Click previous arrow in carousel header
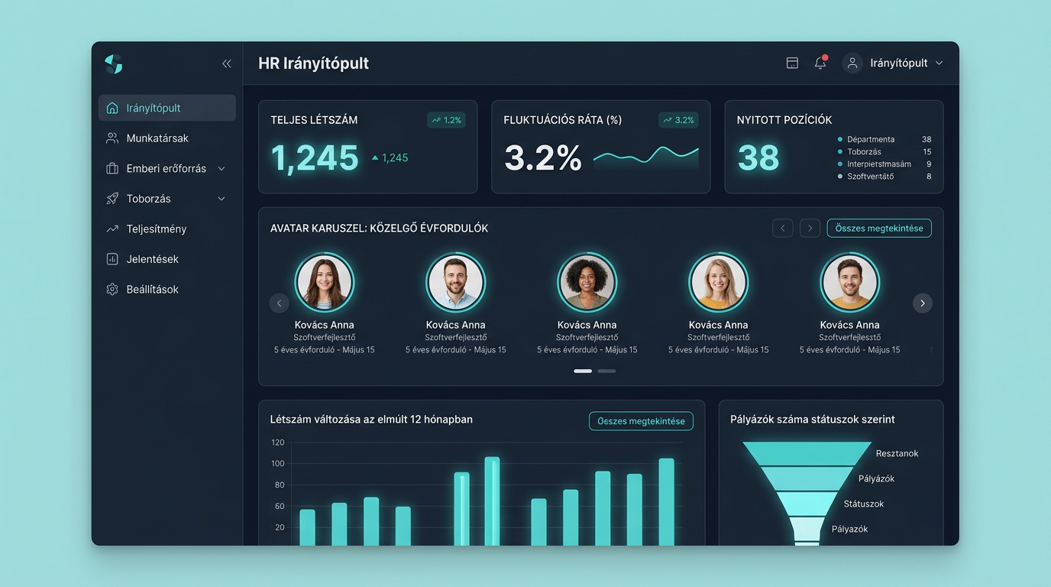The image size is (1051, 587). pyautogui.click(x=783, y=228)
